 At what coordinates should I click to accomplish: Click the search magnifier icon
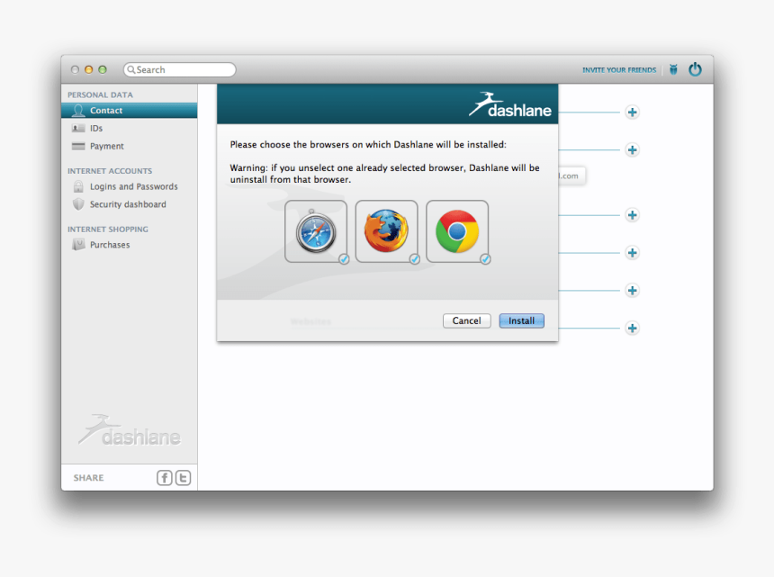pyautogui.click(x=130, y=69)
